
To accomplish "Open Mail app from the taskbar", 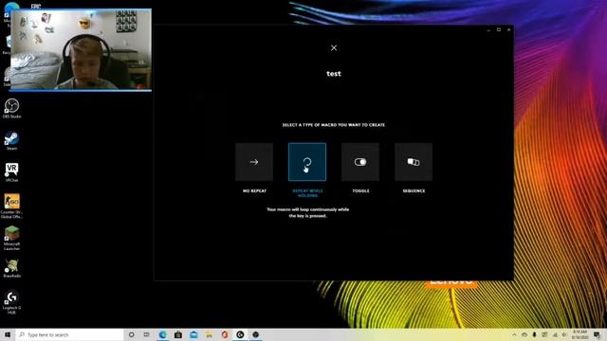I will (193, 334).
